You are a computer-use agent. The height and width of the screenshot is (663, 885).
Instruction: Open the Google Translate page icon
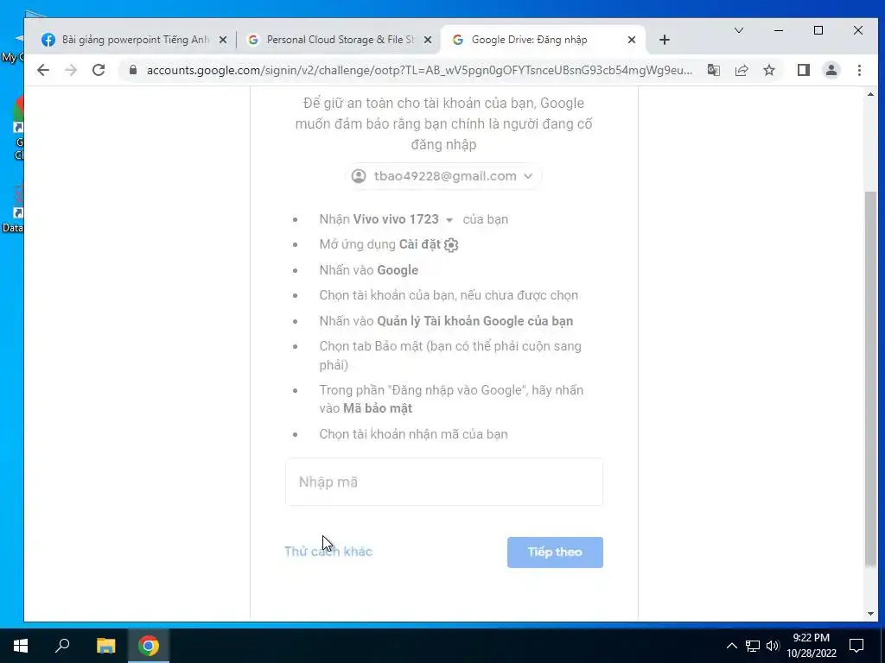[x=713, y=70]
